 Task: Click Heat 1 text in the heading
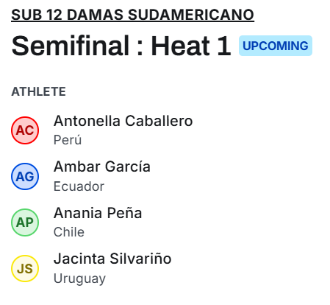191,46
